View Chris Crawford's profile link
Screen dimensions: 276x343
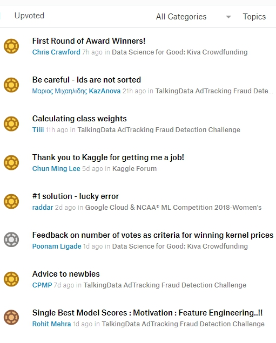coord(56,52)
